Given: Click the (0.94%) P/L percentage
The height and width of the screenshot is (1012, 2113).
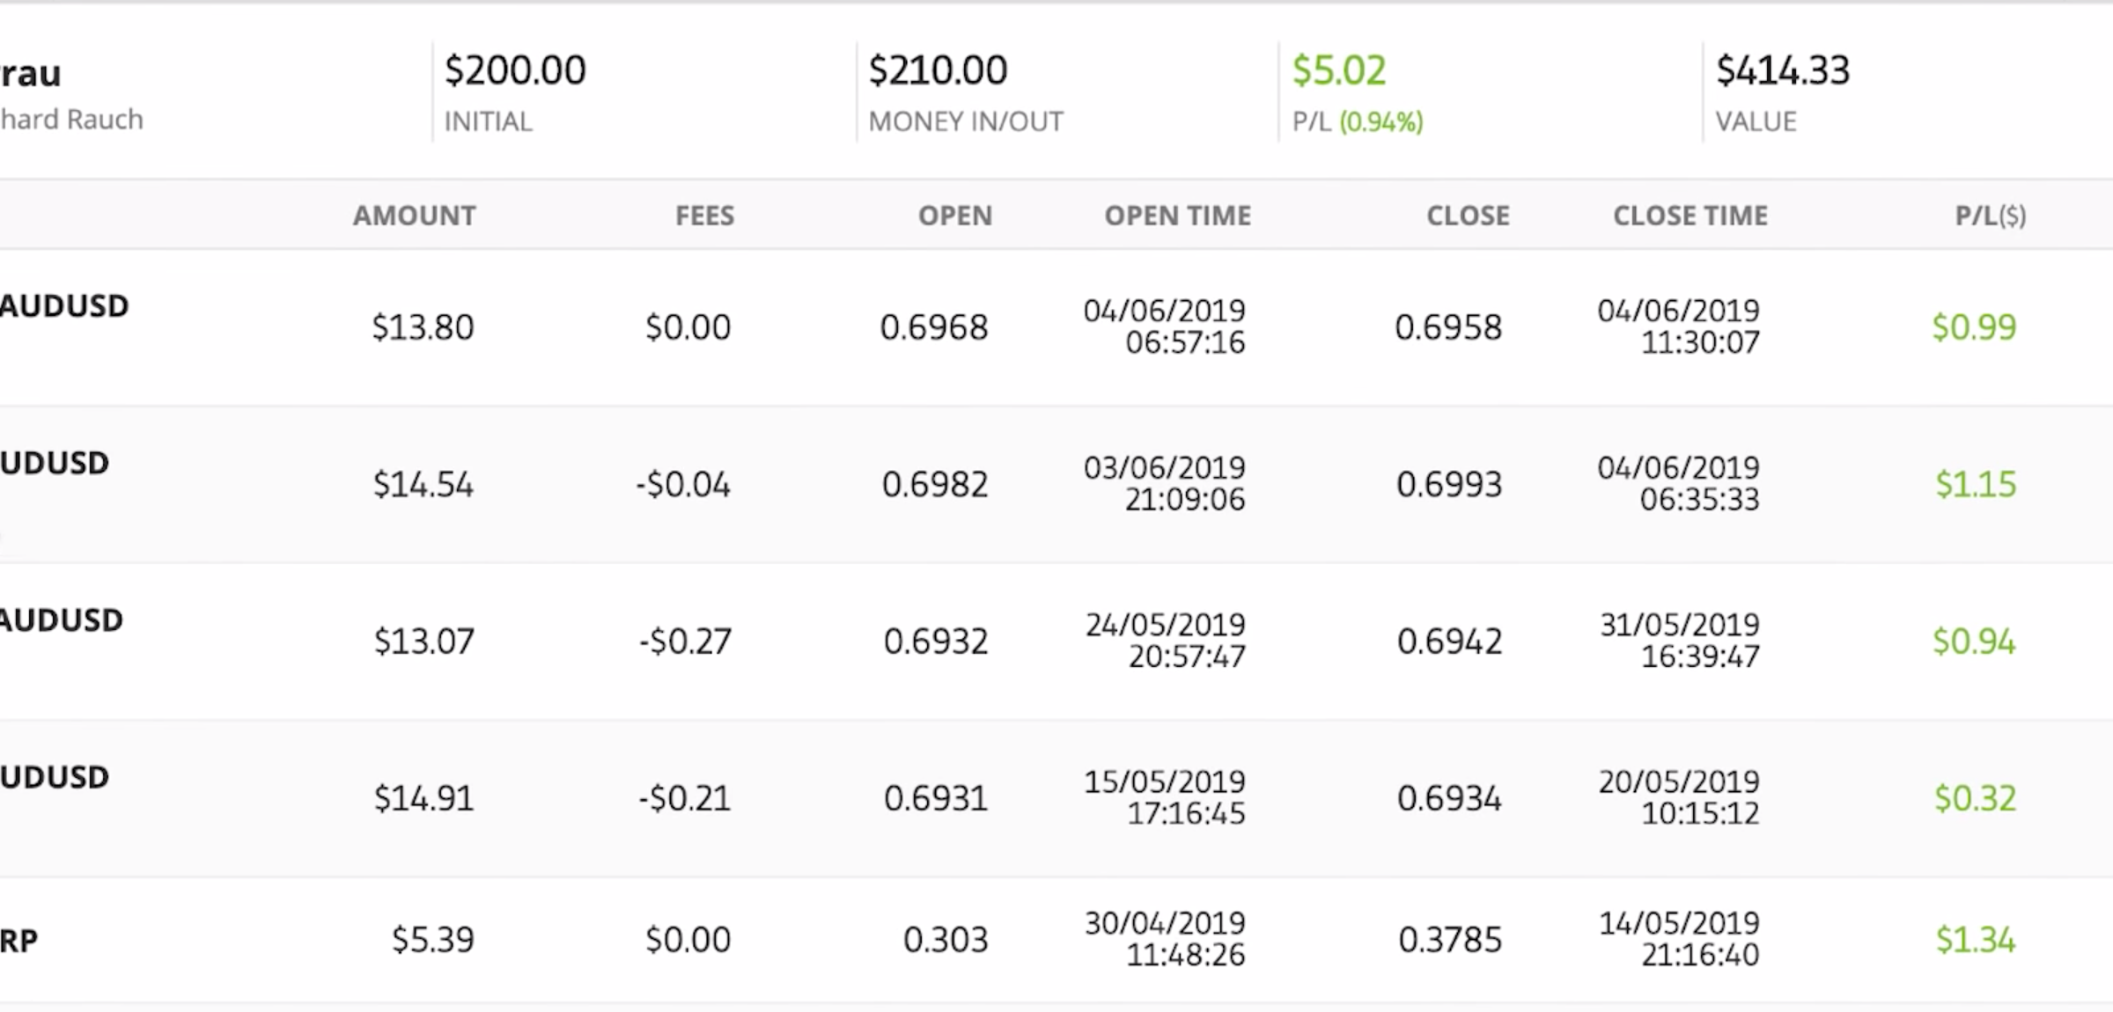Looking at the screenshot, I should 1381,121.
